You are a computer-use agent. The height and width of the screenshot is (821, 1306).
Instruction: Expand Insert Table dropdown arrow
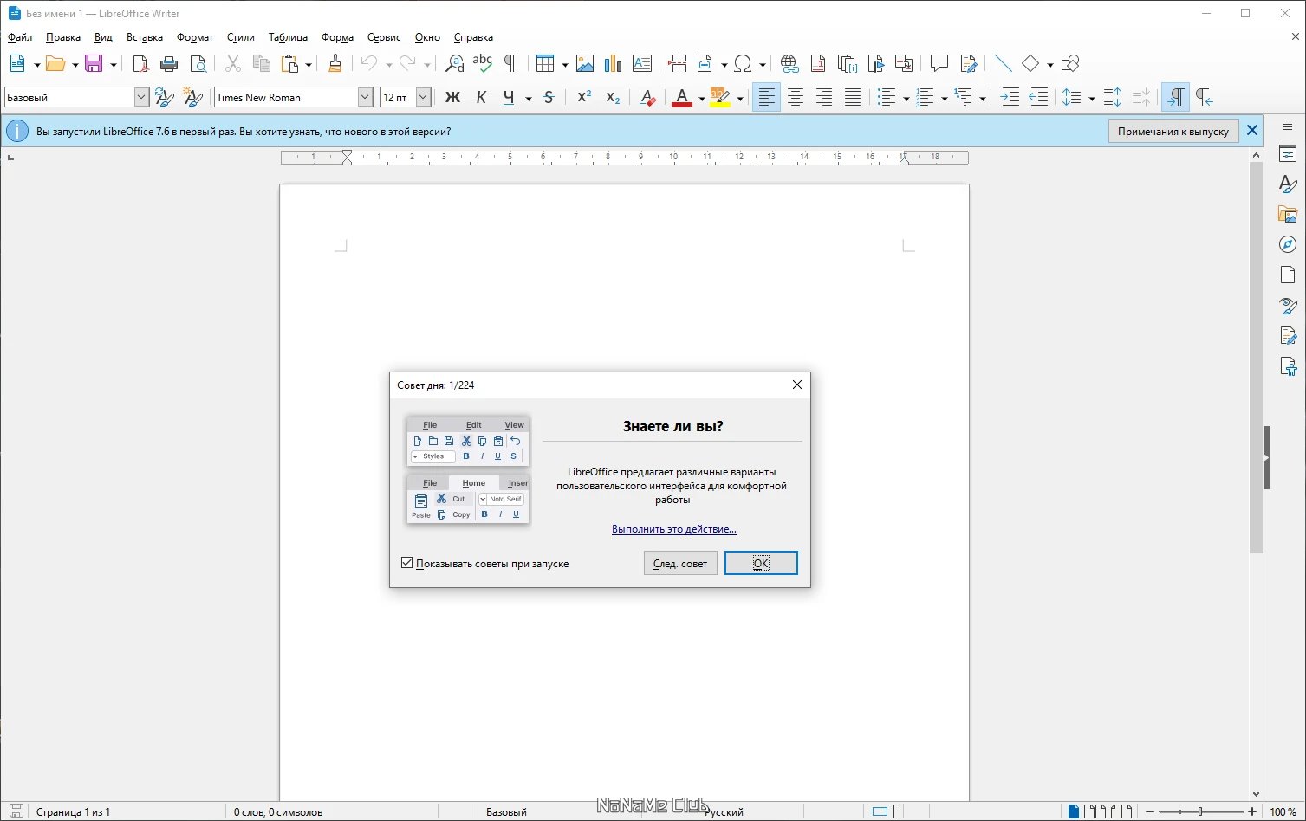pos(564,64)
